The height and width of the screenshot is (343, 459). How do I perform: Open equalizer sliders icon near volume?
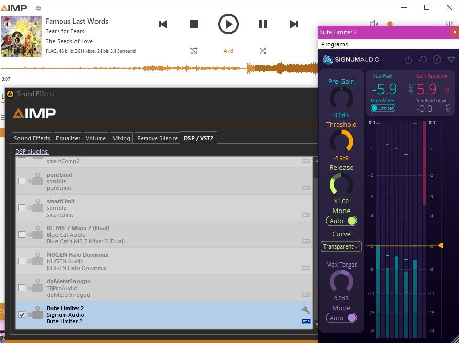[x=449, y=24]
